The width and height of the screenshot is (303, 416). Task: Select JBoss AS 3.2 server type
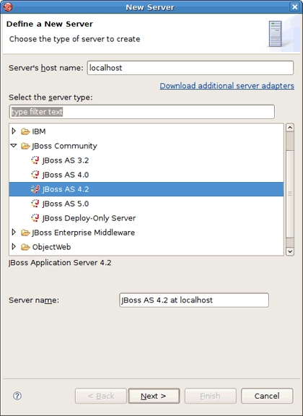click(x=66, y=160)
